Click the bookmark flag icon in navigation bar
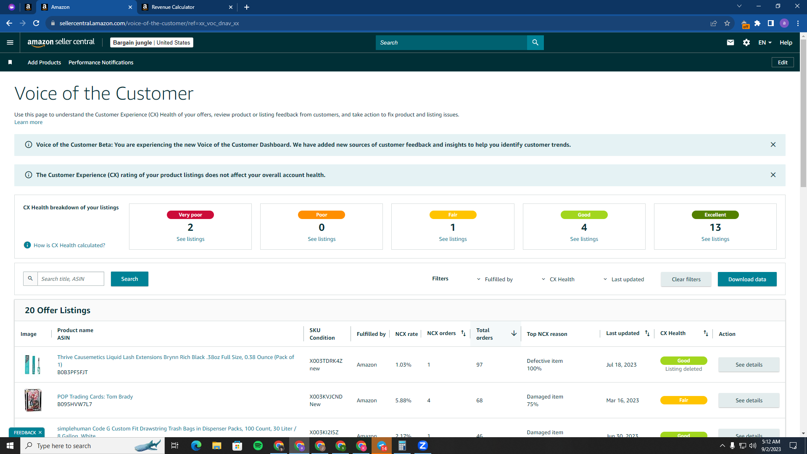Image resolution: width=807 pixels, height=454 pixels. [10, 62]
